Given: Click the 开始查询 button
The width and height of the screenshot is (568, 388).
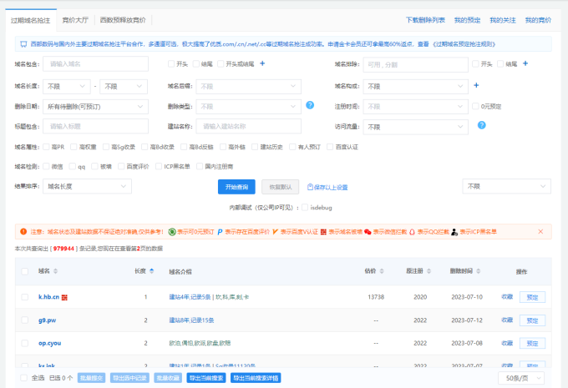Looking at the screenshot, I should (236, 187).
